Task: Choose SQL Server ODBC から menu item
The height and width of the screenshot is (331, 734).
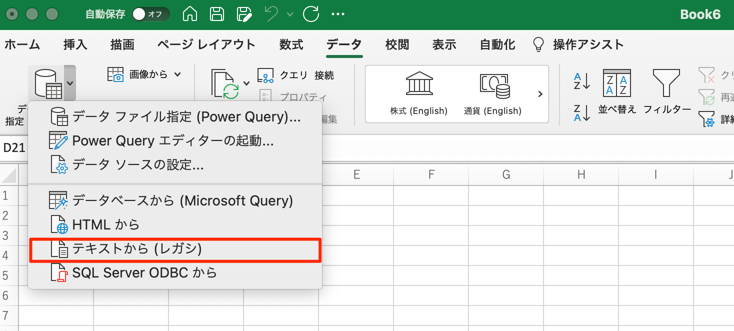Action: (175, 273)
